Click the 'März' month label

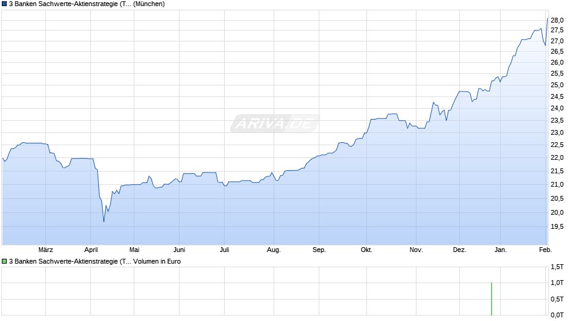pyautogui.click(x=46, y=250)
